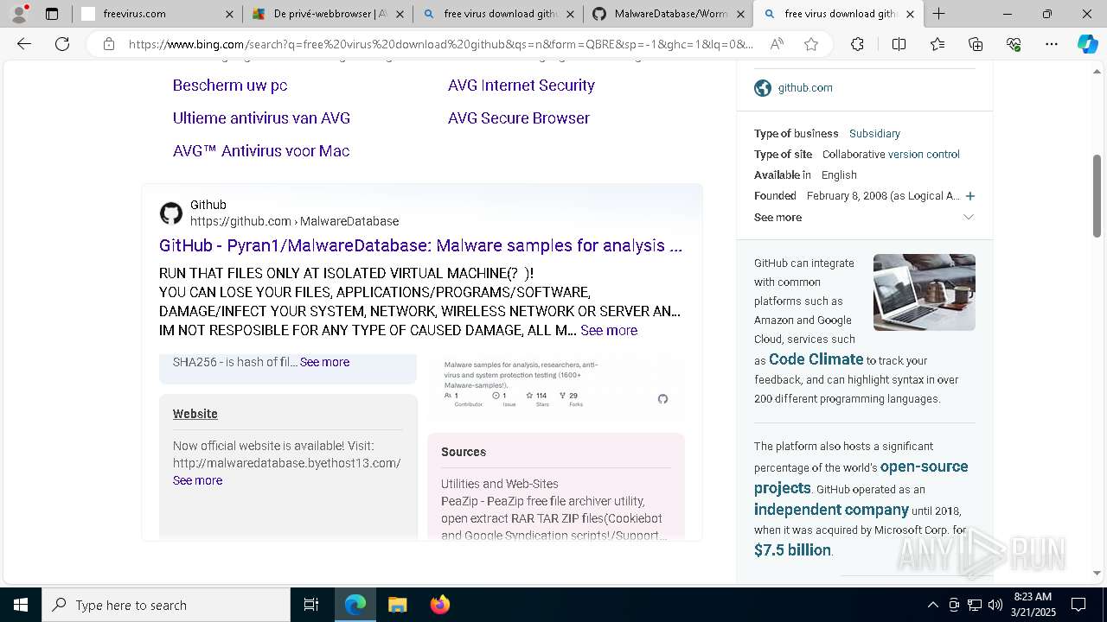The height and width of the screenshot is (622, 1107).
Task: Close the freevirus.com tab
Action: coord(229,14)
